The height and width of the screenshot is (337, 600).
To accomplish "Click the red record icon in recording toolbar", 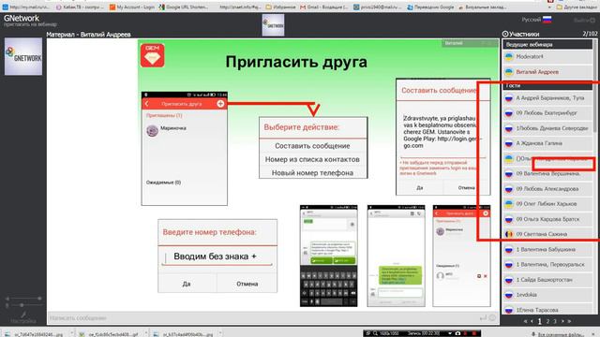I will [x=474, y=333].
